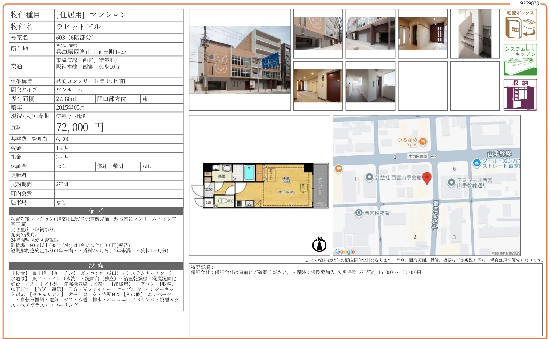
Task: Click the north compass icon on floor plan
Action: [319, 244]
